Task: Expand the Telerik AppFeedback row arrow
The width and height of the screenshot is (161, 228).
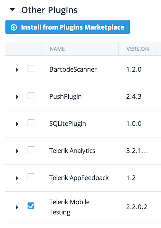Action: pyautogui.click(x=17, y=178)
